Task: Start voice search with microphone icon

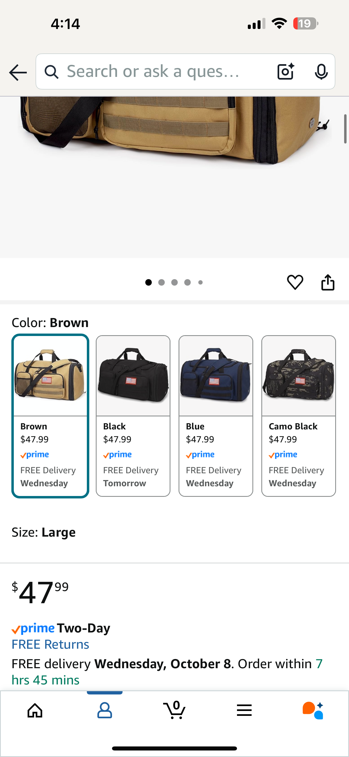Action: [x=321, y=72]
